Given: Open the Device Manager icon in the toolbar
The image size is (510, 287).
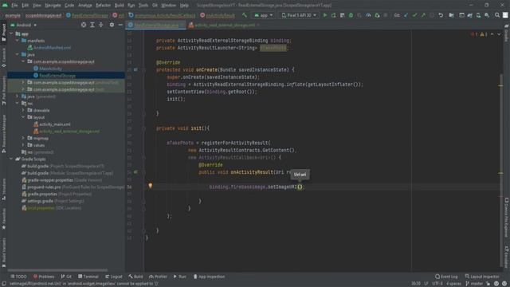Looking at the screenshot, I should point(478,15).
